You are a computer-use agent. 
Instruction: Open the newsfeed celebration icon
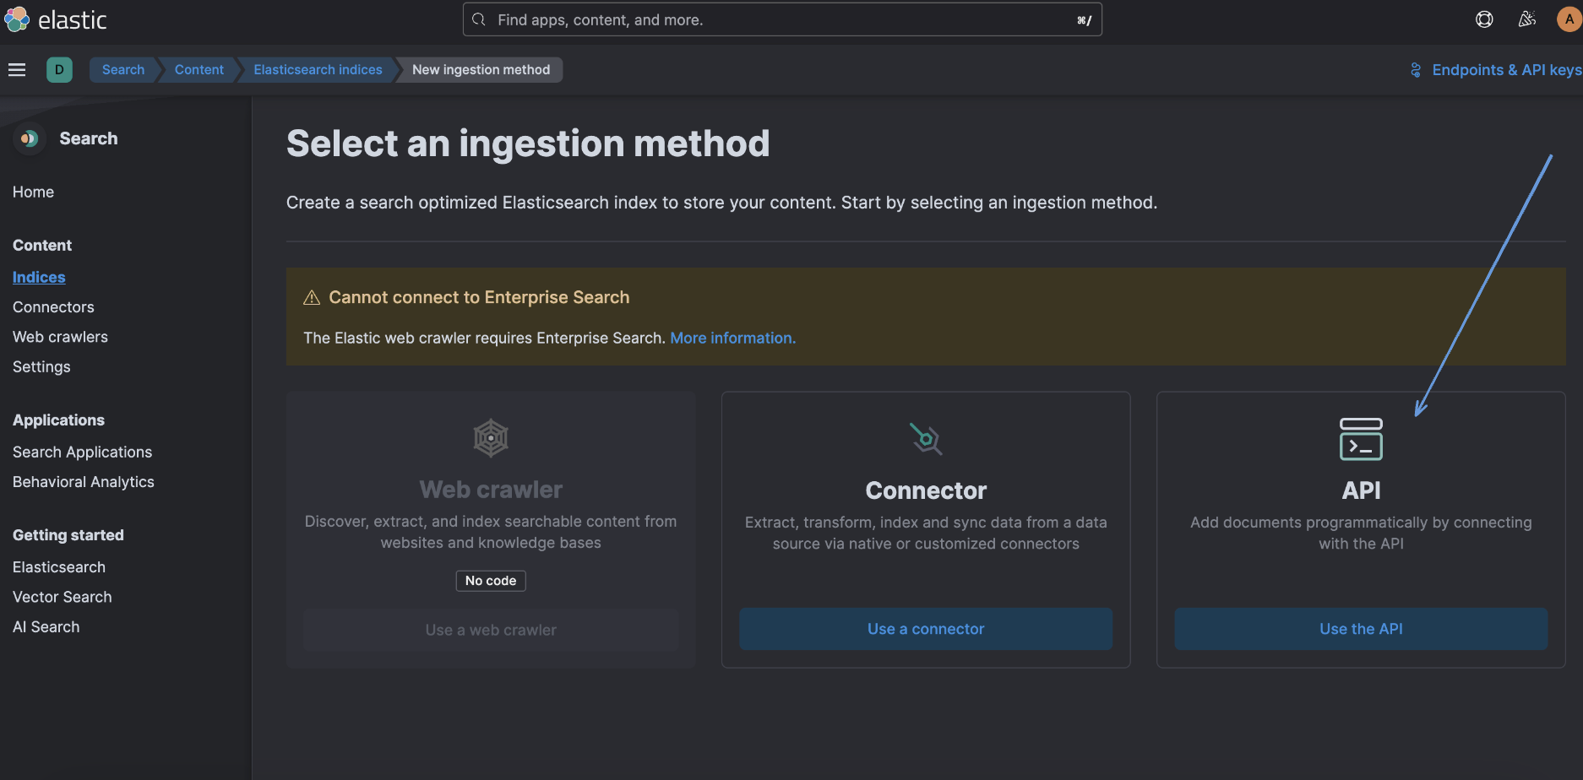pyautogui.click(x=1526, y=19)
